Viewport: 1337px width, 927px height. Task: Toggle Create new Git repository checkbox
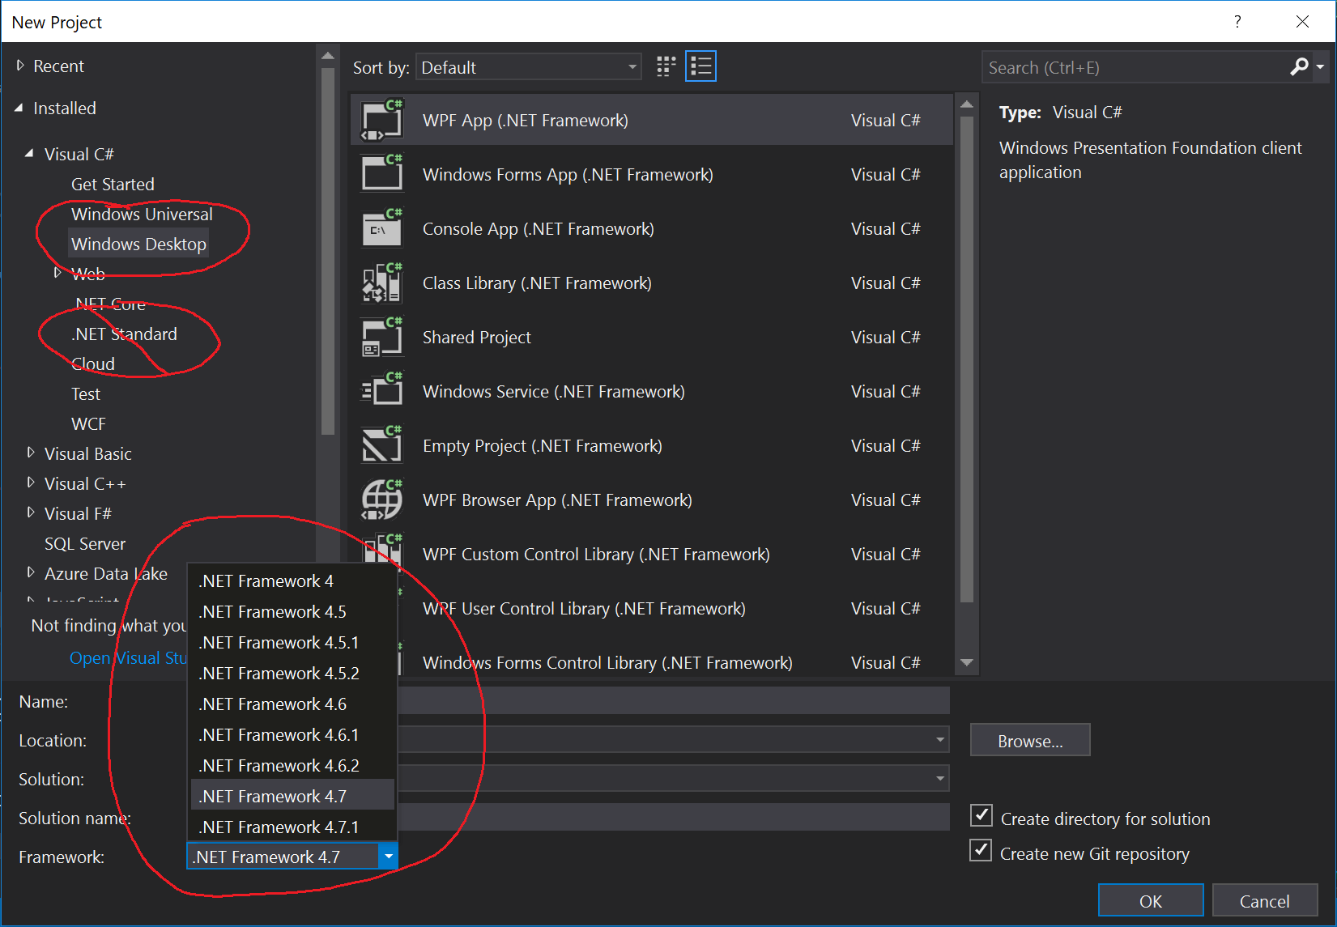click(x=981, y=850)
